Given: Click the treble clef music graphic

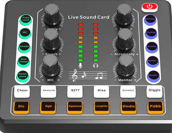Looking at the screenshot, I should pyautogui.click(x=74, y=76).
